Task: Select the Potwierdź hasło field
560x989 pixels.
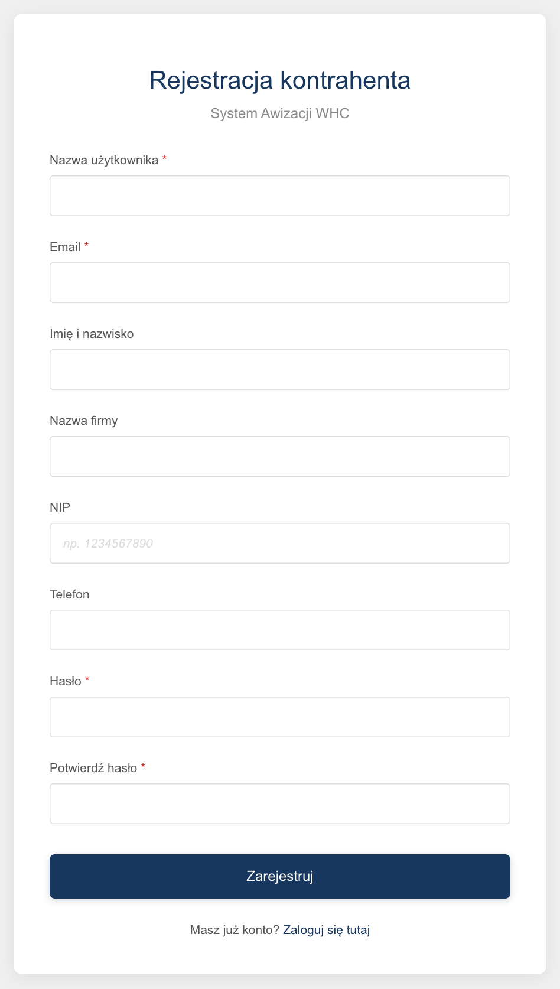Action: click(280, 803)
